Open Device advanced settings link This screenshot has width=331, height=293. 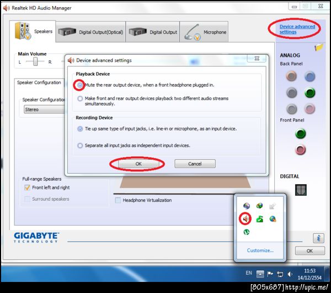click(297, 29)
